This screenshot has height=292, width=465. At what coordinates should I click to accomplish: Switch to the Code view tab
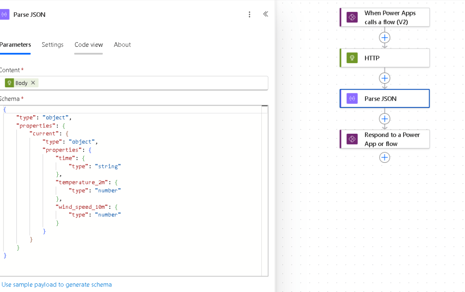tap(89, 45)
